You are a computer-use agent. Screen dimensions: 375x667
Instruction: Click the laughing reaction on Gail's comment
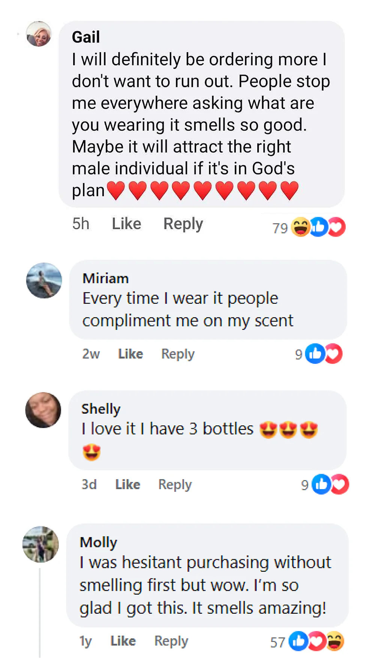click(300, 227)
